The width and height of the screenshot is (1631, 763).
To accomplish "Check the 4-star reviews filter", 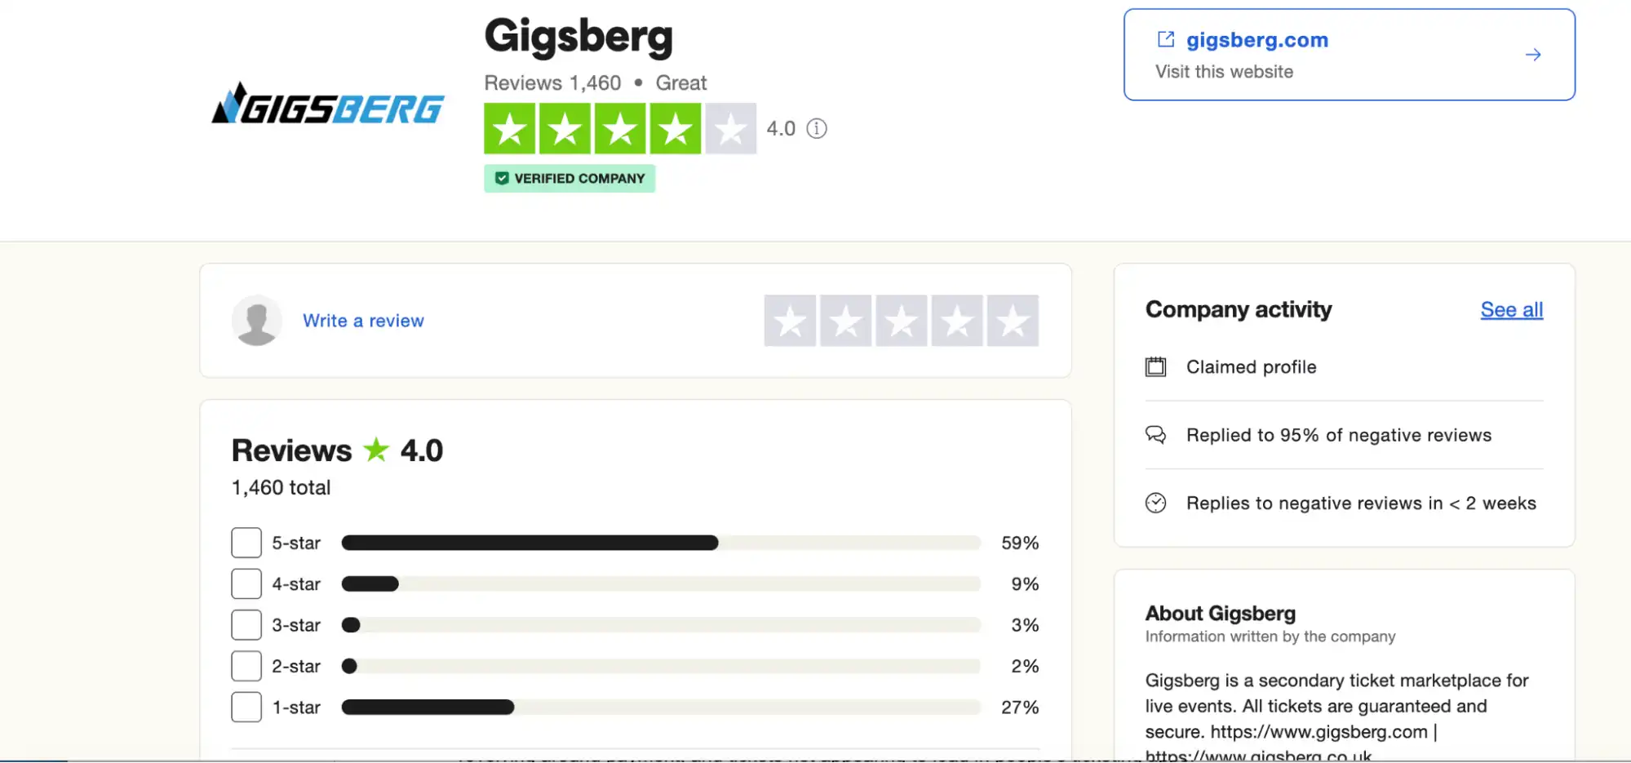I will 246,583.
